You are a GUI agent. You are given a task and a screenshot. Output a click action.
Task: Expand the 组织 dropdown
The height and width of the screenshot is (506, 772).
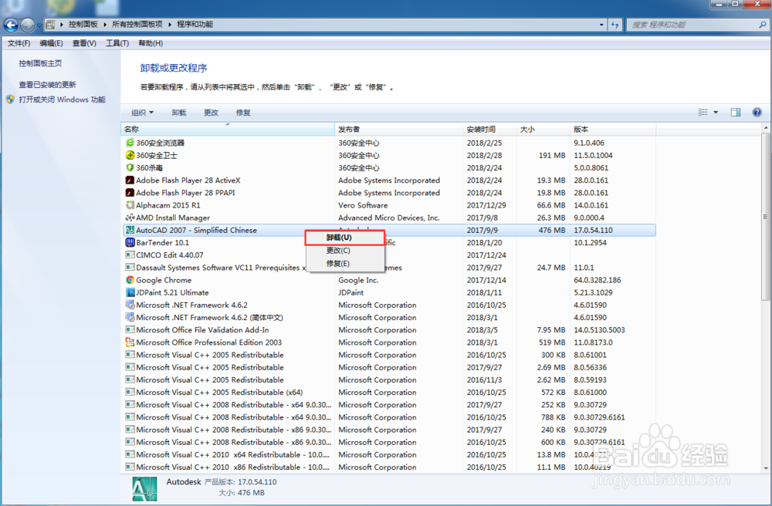pos(142,113)
